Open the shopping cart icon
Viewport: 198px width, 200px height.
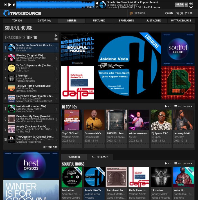coord(178,13)
